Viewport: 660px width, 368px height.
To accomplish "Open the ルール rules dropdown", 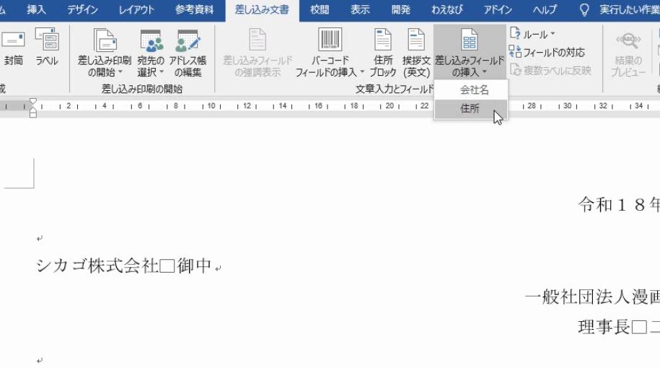I will pyautogui.click(x=533, y=34).
